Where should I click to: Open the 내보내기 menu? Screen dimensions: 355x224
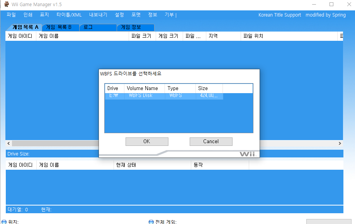coord(98,15)
